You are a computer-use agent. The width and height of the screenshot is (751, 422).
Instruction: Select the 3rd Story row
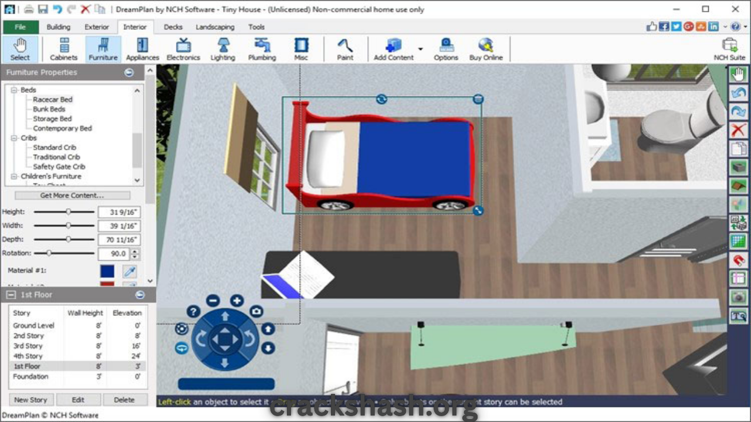77,346
